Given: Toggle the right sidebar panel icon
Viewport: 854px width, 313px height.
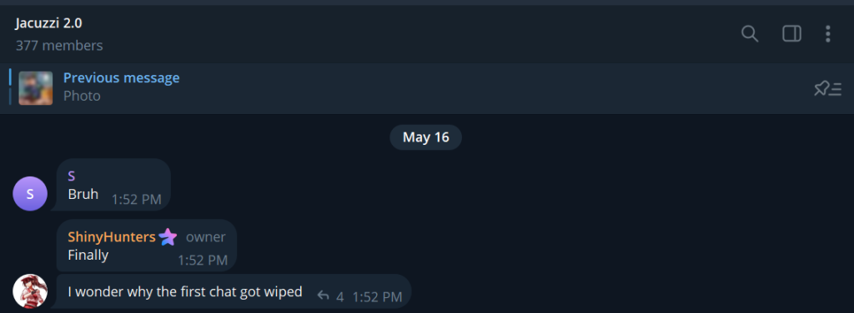Looking at the screenshot, I should (x=791, y=33).
